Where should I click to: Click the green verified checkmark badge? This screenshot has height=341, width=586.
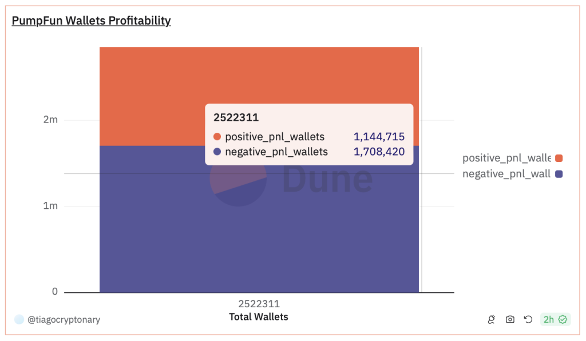pyautogui.click(x=563, y=319)
